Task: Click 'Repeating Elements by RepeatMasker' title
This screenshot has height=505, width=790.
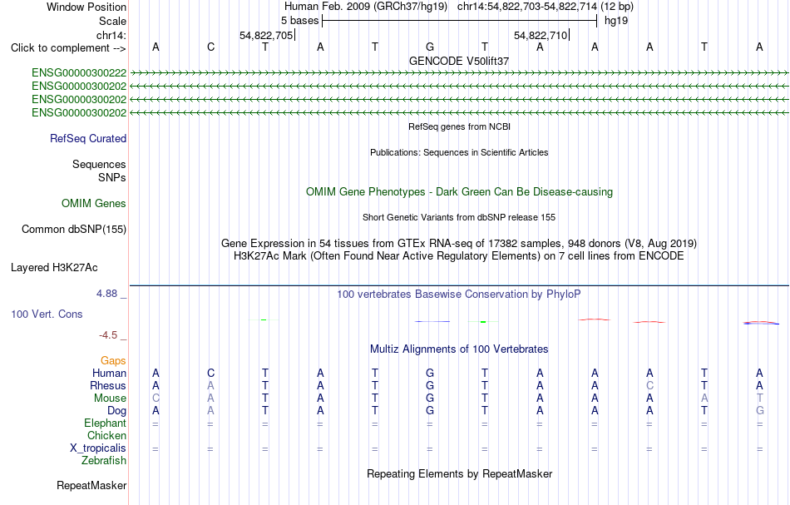Action: [460, 474]
